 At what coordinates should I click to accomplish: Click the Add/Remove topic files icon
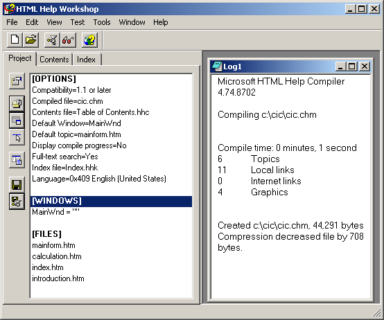click(17, 104)
